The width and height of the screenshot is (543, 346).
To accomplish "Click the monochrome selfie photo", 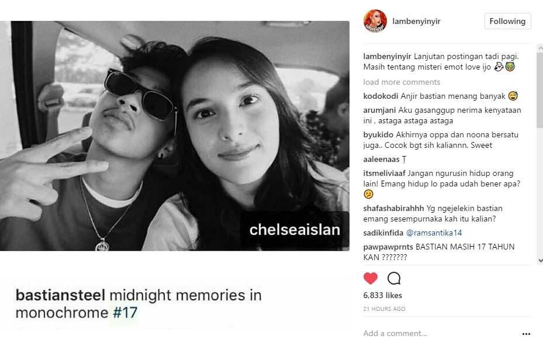I will (x=175, y=136).
